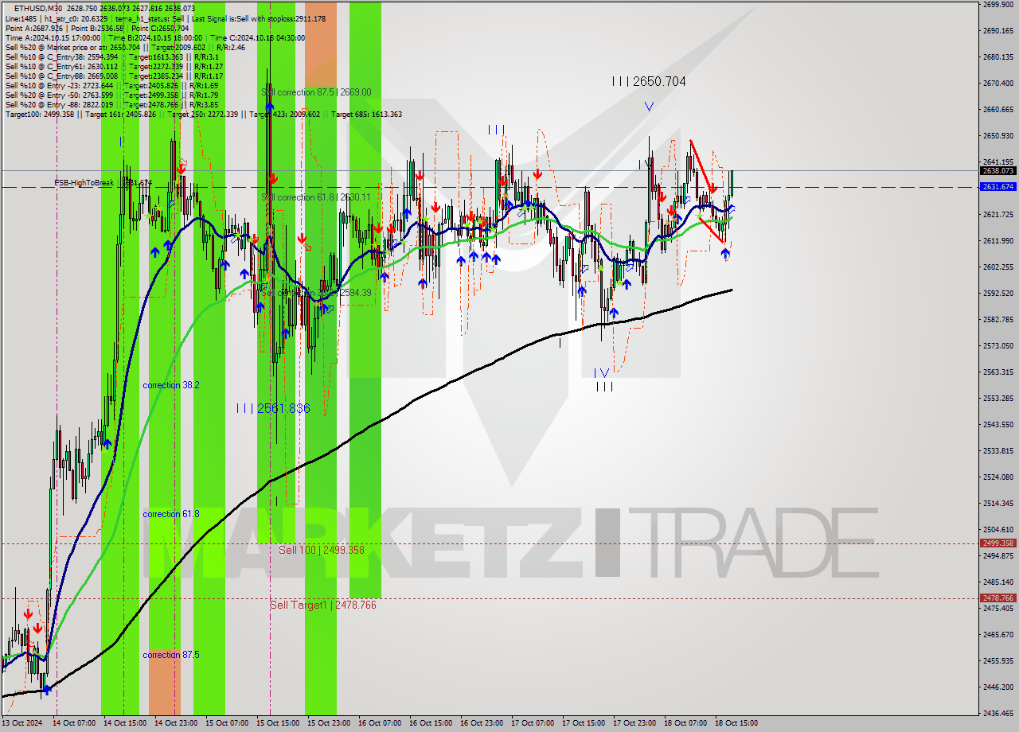This screenshot has width=1019, height=732.
Task: Click the blue 'correction 87.5' label
Action: tap(171, 656)
